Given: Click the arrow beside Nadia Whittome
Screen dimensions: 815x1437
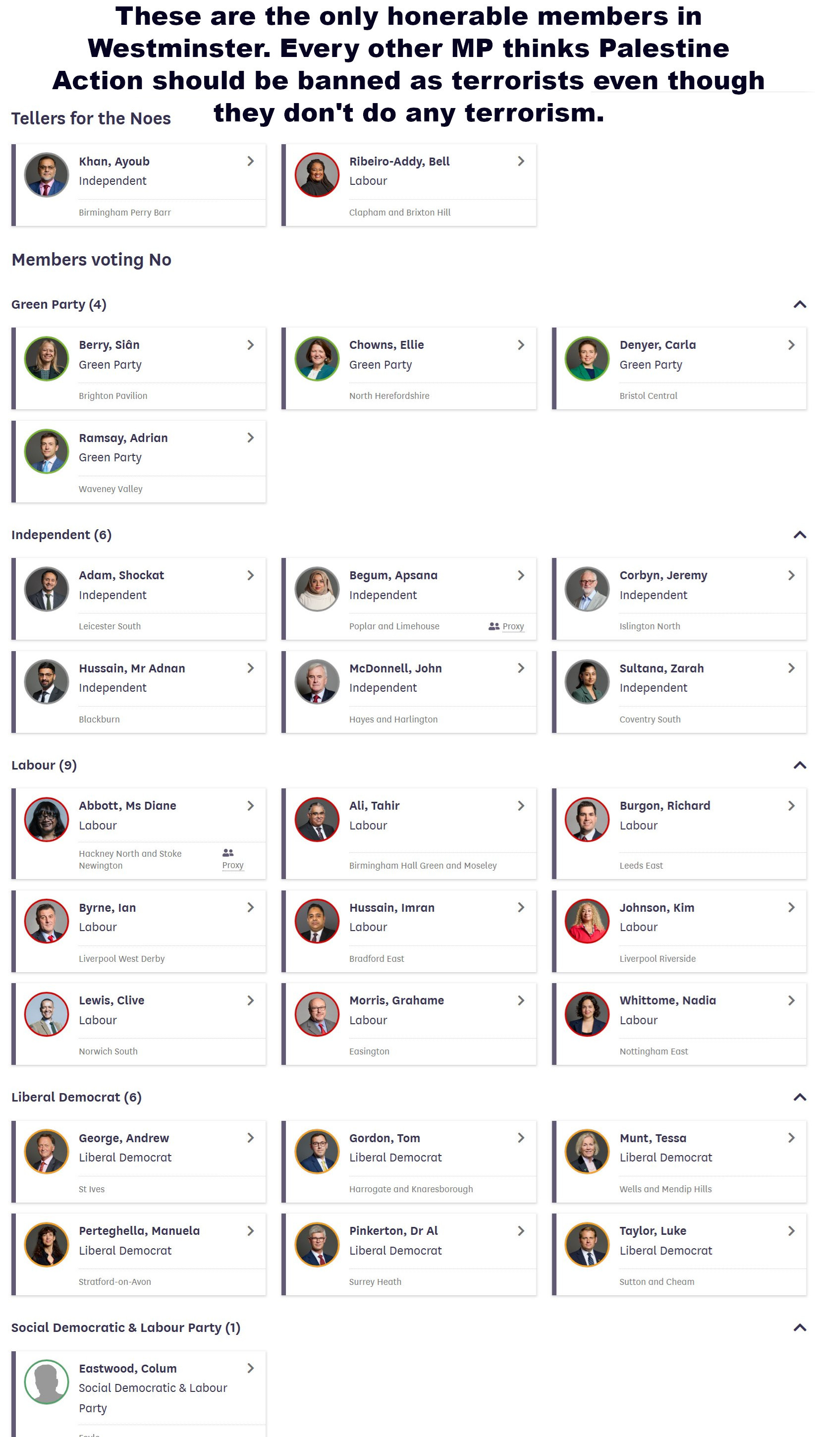Looking at the screenshot, I should tap(791, 1000).
